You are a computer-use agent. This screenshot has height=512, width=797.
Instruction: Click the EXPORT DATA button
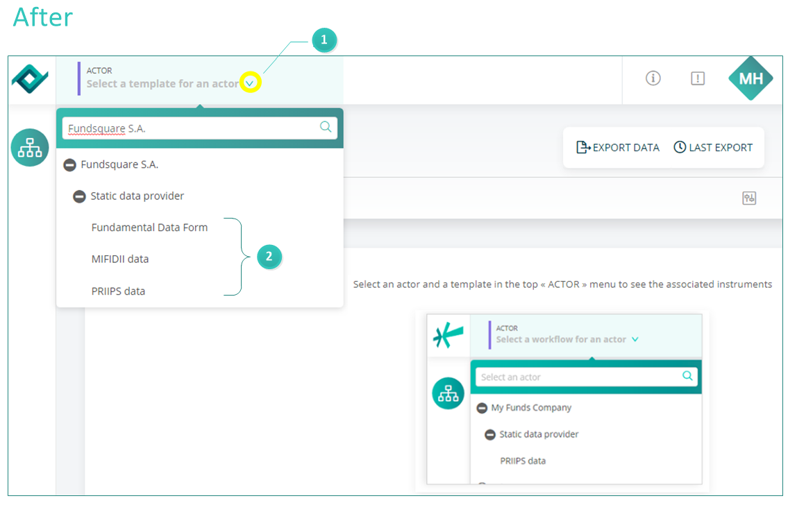pos(618,147)
